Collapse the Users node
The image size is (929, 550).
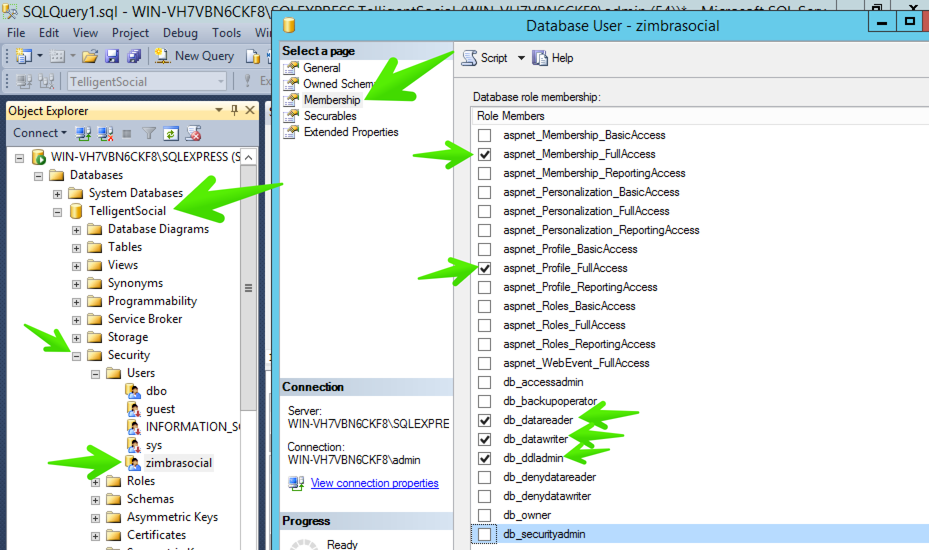(95, 374)
